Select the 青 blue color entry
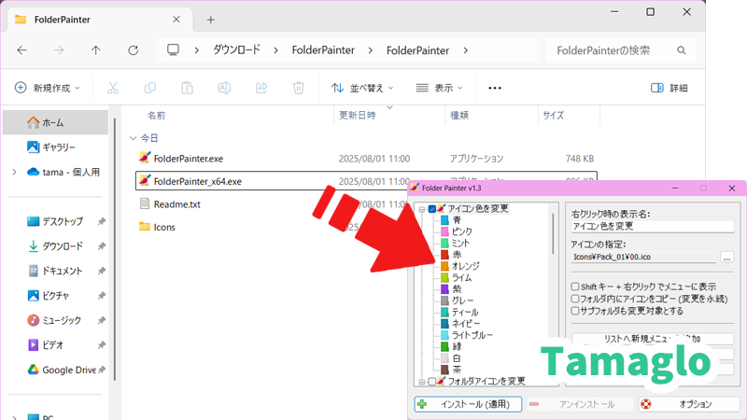Viewport: 747px width, 420px height. coord(451,220)
